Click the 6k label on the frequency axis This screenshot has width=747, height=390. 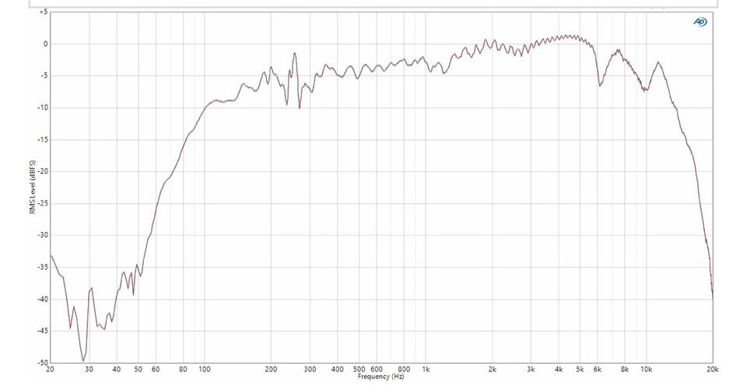(x=598, y=370)
